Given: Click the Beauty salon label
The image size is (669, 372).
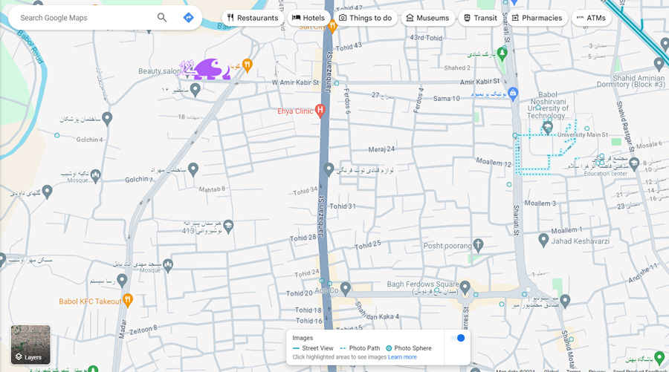Looking at the screenshot, I should click(159, 71).
